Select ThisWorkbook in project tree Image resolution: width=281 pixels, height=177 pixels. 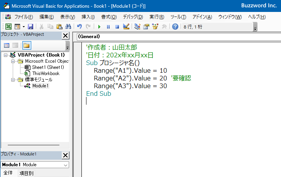[46, 73]
